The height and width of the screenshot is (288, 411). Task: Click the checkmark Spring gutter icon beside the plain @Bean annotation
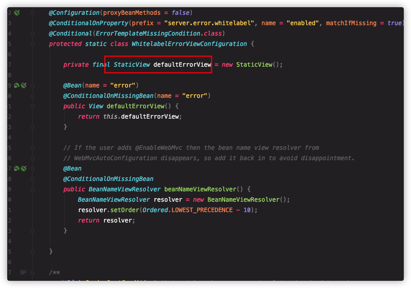click(24, 168)
